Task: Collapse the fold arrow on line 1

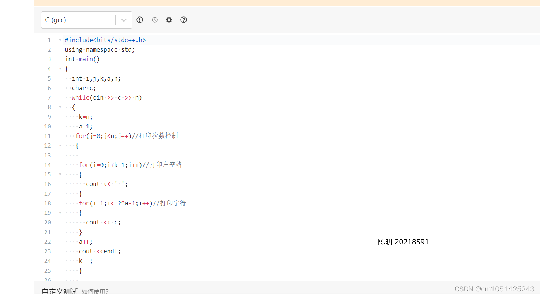Action: [60, 40]
